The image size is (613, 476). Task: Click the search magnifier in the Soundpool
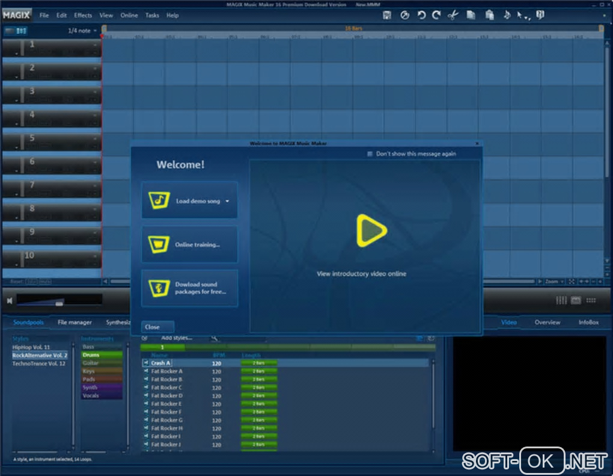(x=214, y=338)
